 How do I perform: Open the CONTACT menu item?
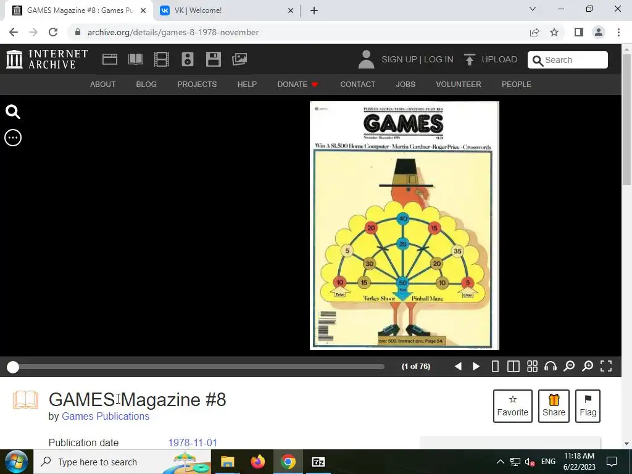click(357, 84)
